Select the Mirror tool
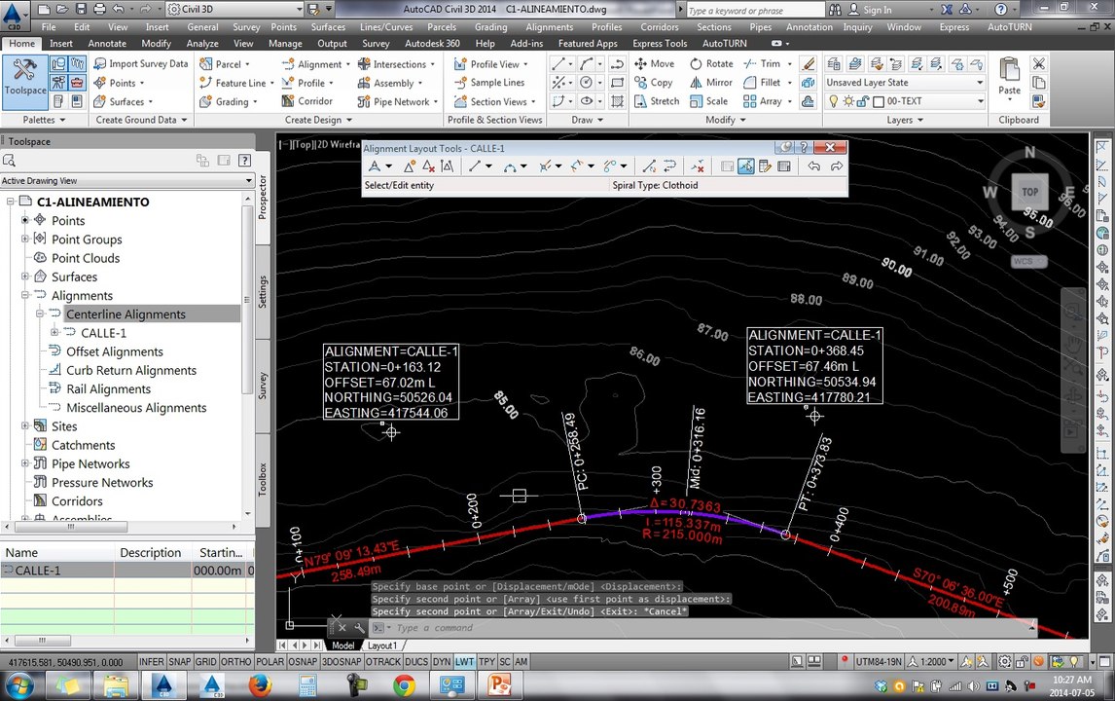Viewport: 1115px width, 701px height. click(x=711, y=83)
